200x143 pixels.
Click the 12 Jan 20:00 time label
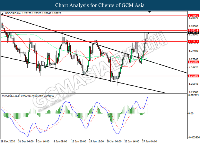tap(79, 141)
